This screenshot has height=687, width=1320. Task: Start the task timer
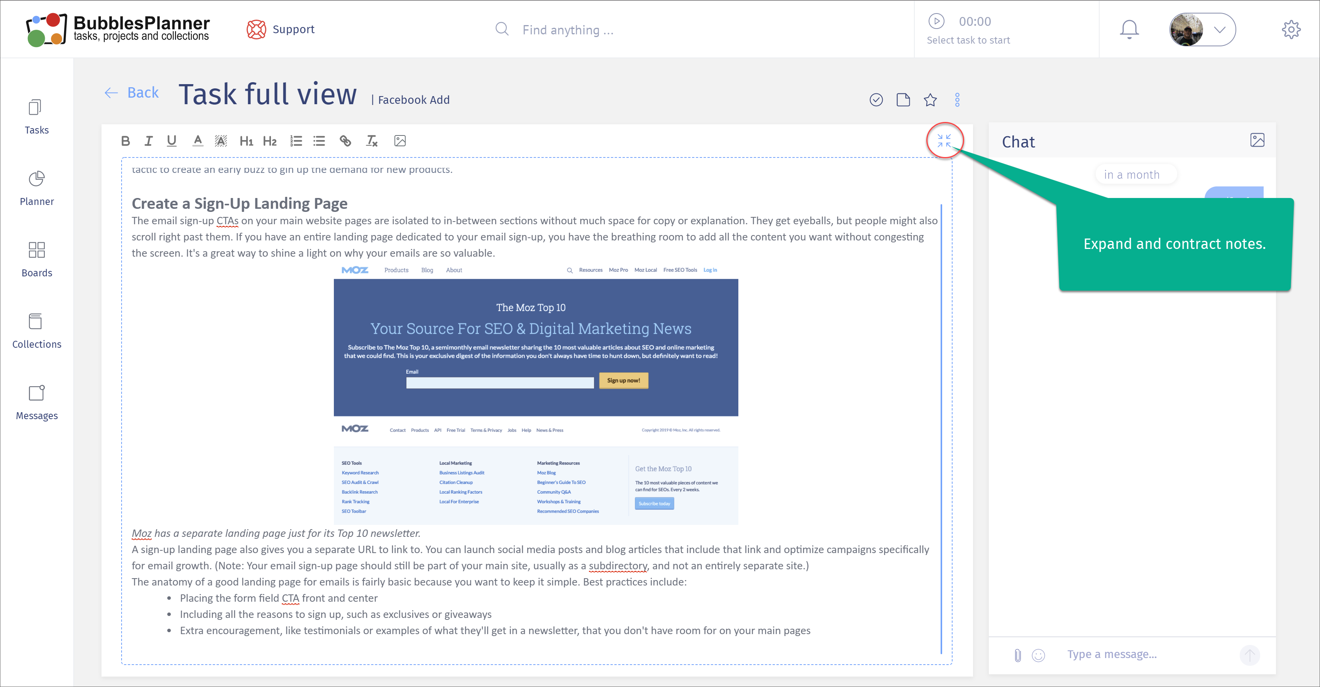click(x=937, y=21)
